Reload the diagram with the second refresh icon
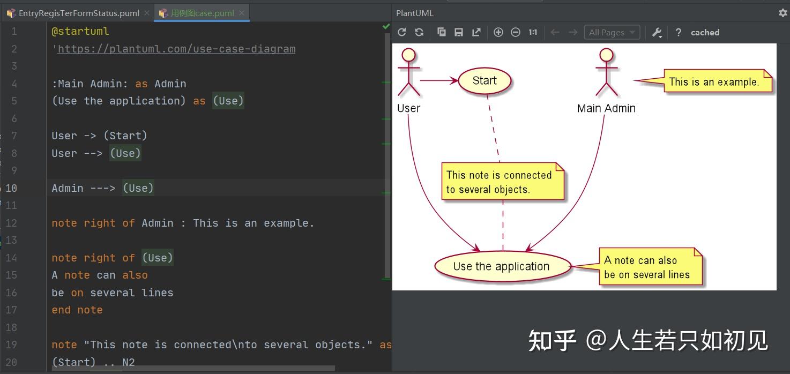 click(x=419, y=32)
